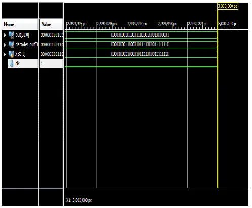Click the 2,999,996 ps ruler label
252x208 pixels.
click(x=107, y=24)
